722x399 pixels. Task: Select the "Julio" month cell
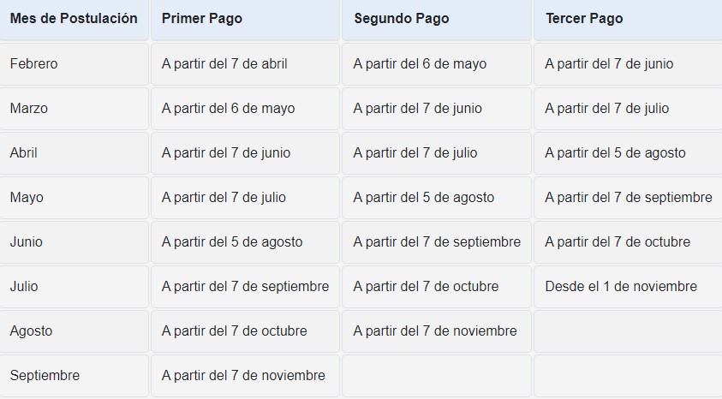pos(24,287)
